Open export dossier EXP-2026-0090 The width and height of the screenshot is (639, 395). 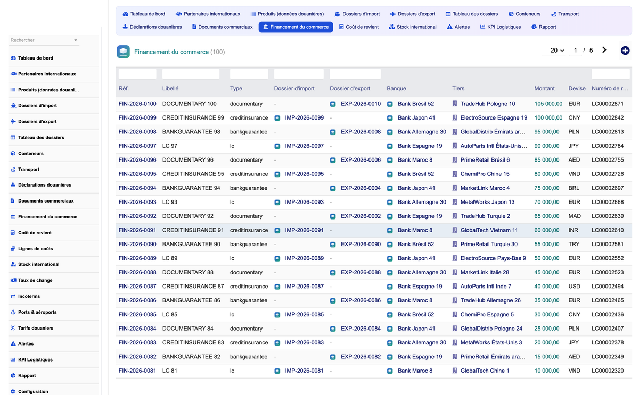coord(361,245)
